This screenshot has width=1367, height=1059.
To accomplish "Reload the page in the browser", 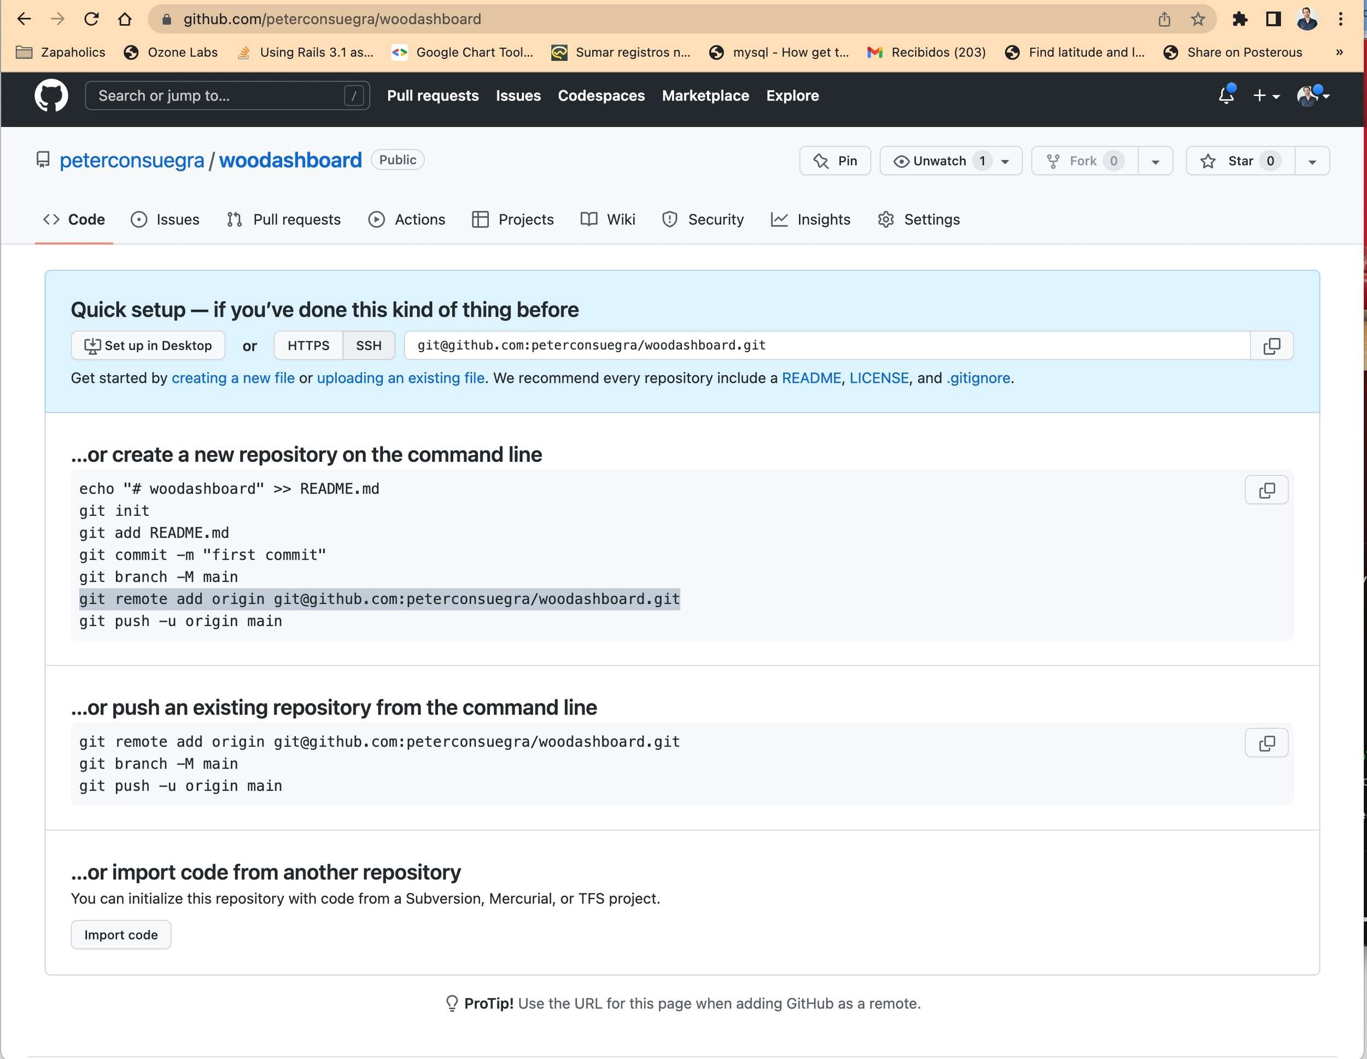I will tap(91, 19).
